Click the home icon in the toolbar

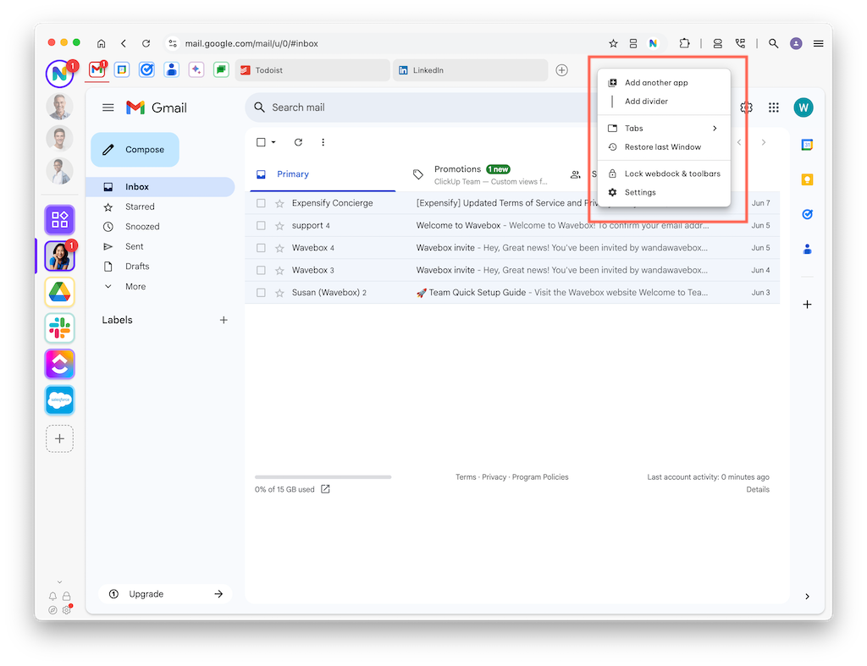pos(102,44)
